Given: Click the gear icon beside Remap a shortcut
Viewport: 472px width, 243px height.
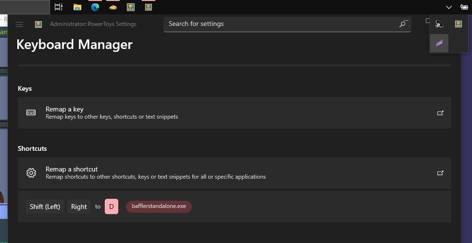Looking at the screenshot, I should coord(31,173).
